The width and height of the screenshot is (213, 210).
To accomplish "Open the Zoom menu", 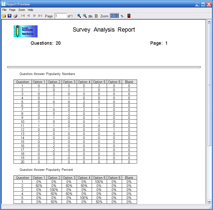I will click(x=22, y=10).
